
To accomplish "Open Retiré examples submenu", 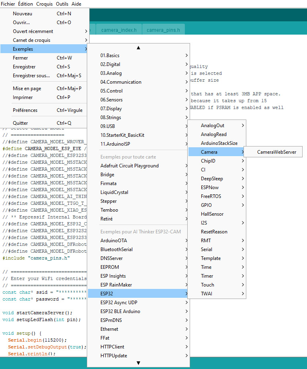I will (x=139, y=219).
